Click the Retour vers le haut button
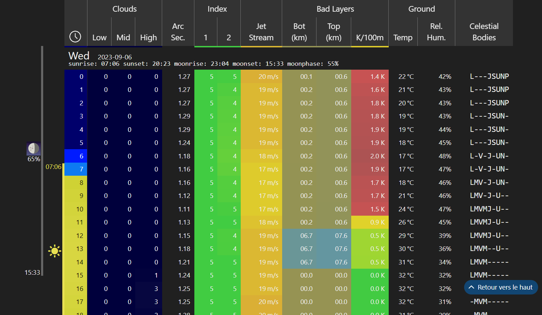542x315 pixels. tap(501, 287)
